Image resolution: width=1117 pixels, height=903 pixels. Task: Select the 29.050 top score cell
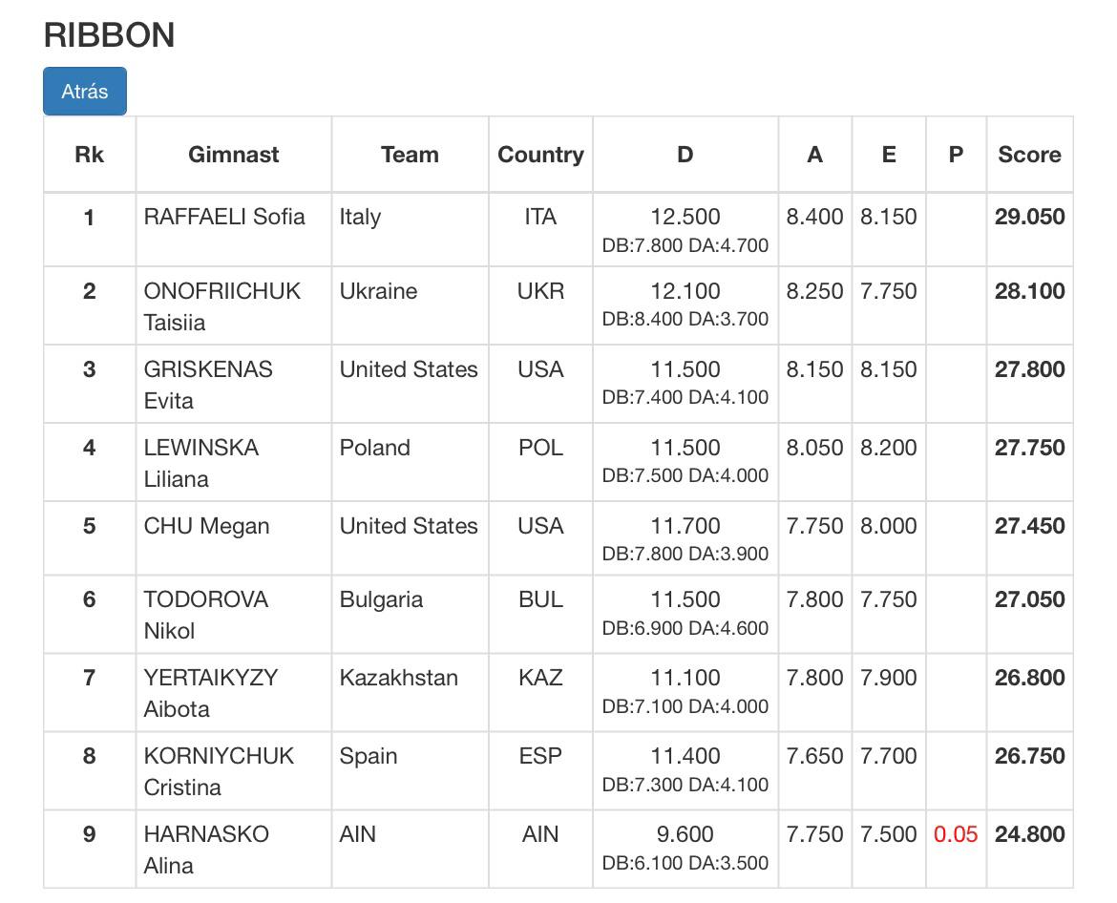point(1029,217)
